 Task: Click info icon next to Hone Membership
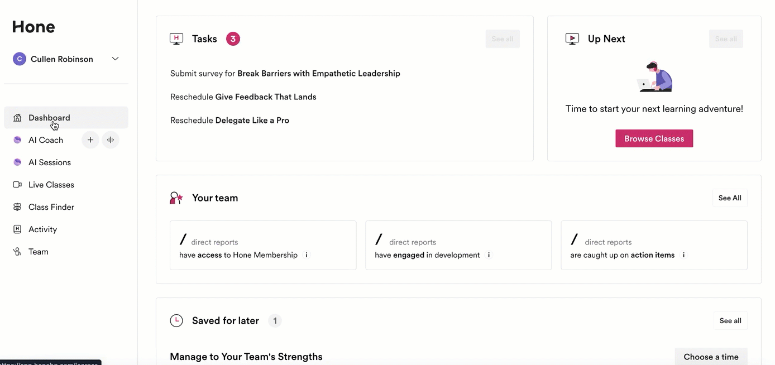(307, 255)
